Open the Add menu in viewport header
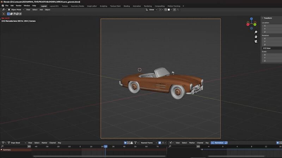 click(x=41, y=10)
